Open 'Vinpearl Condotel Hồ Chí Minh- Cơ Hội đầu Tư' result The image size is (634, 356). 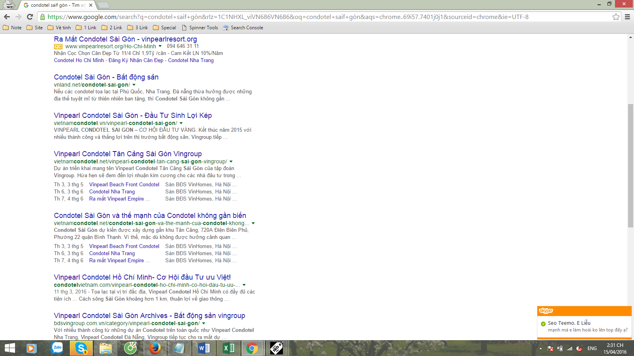pos(142,277)
